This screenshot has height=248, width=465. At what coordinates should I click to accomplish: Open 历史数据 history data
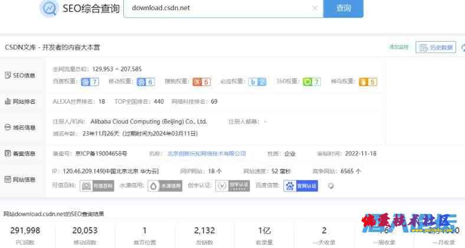click(435, 47)
